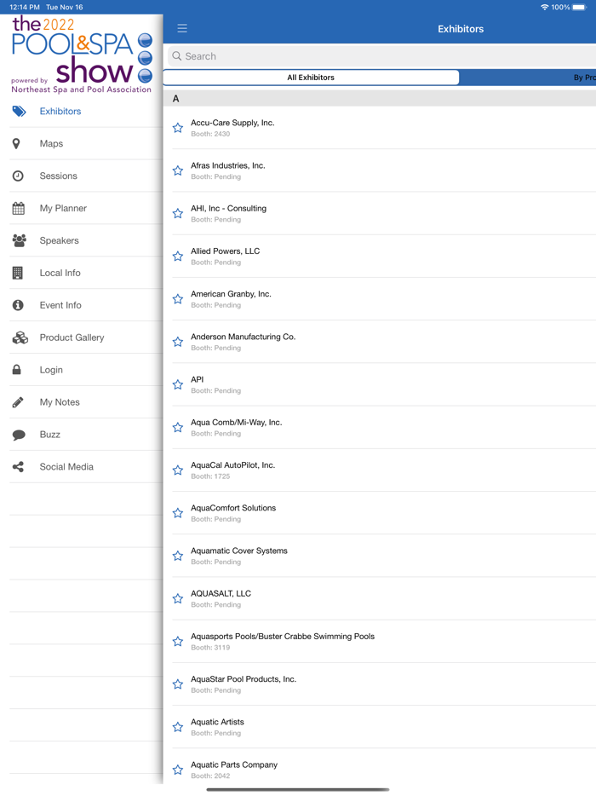Tap the Pool & Spa Show logo

click(x=81, y=53)
